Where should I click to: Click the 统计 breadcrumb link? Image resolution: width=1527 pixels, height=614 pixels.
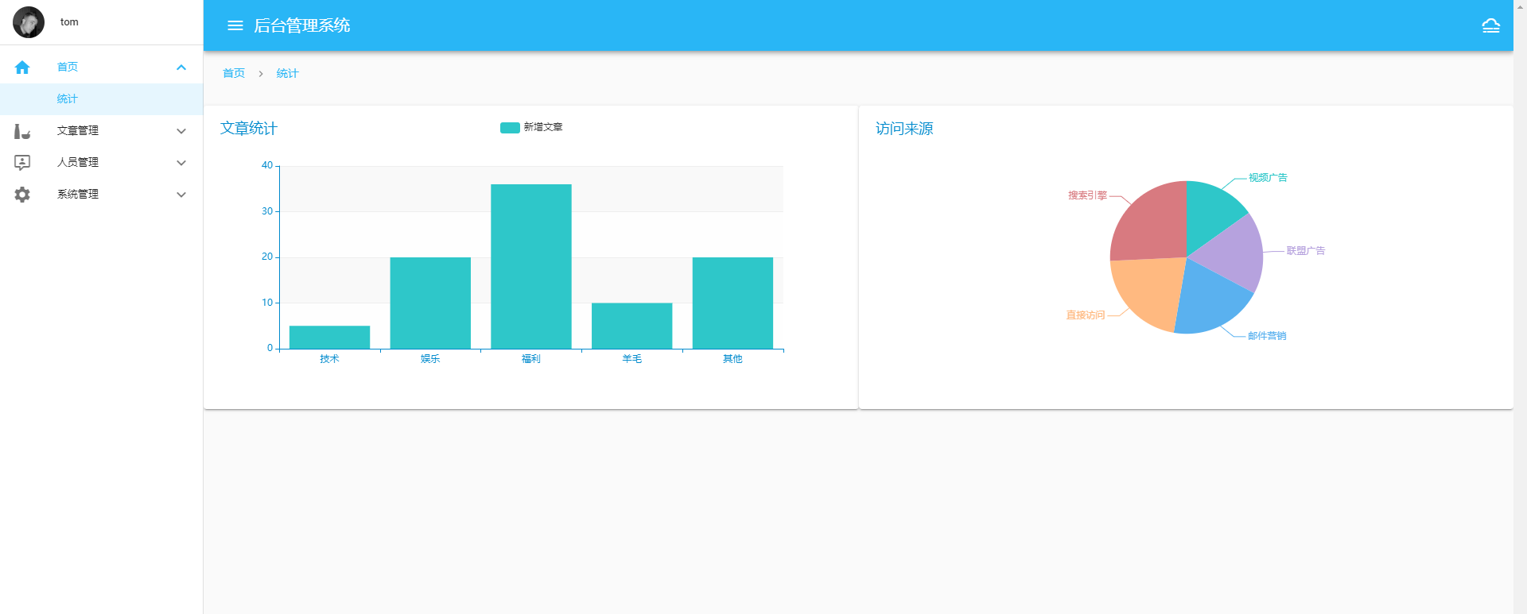point(287,73)
